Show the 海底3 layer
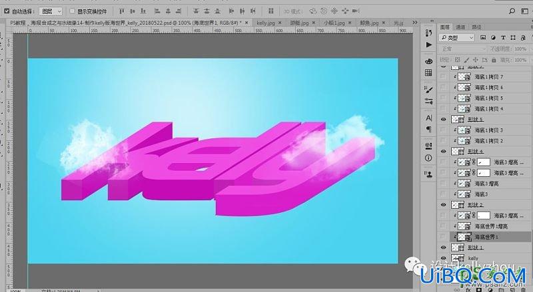The width and height of the screenshot is (533, 292). [x=443, y=194]
